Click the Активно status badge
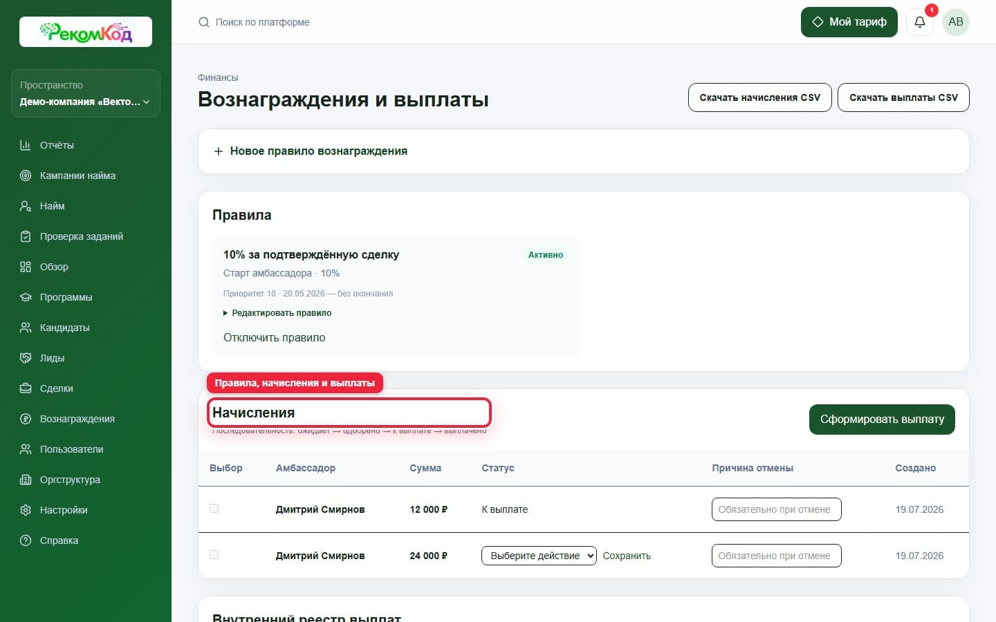Viewport: 996px width, 622px height. tap(546, 255)
